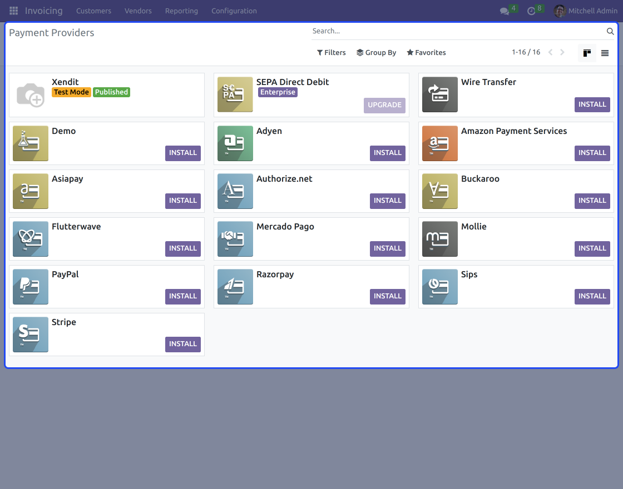Install the Adyen provider
The width and height of the screenshot is (623, 489).
tap(388, 153)
